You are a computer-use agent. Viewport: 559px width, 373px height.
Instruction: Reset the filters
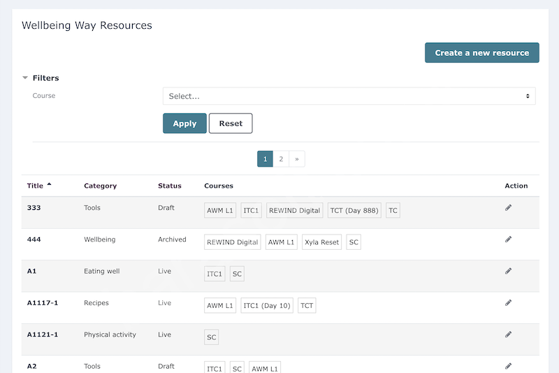coord(231,123)
